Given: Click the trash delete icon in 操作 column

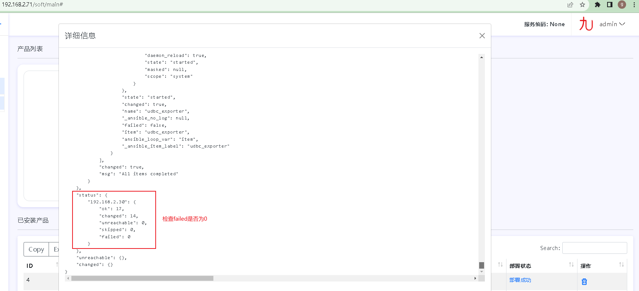Looking at the screenshot, I should tap(584, 282).
